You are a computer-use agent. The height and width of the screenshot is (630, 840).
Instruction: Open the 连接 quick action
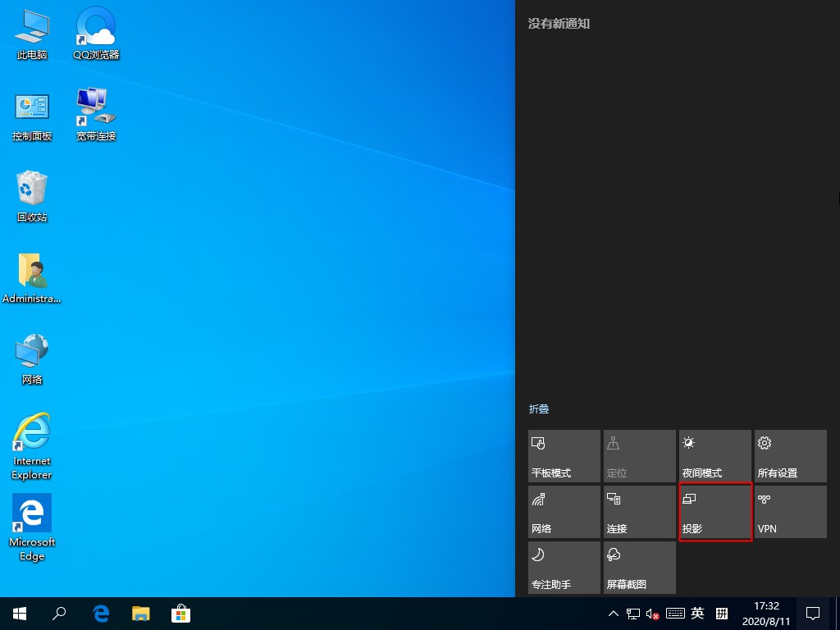coord(639,512)
